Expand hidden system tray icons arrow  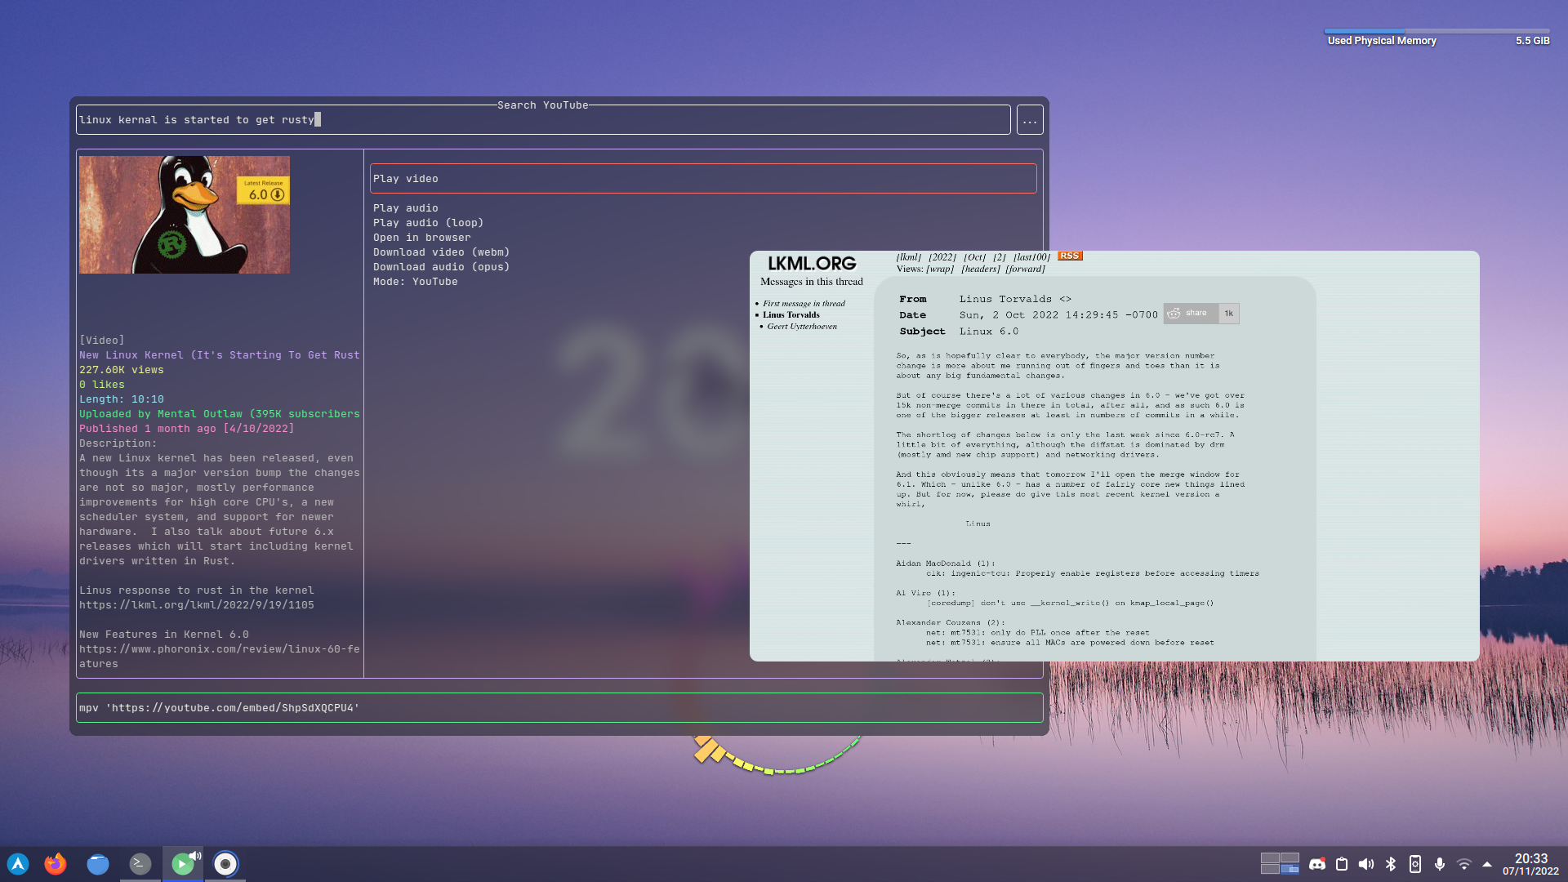tap(1487, 864)
